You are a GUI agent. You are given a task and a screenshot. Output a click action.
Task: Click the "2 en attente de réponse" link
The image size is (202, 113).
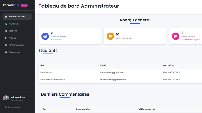coord(191,40)
